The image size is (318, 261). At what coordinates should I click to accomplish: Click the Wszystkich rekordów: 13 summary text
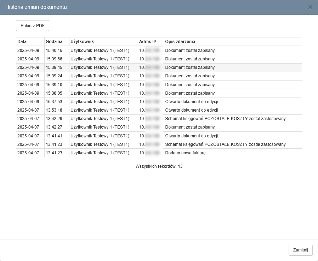(x=159, y=166)
